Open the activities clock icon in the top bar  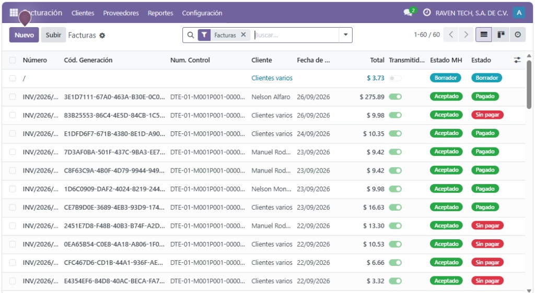pos(426,13)
